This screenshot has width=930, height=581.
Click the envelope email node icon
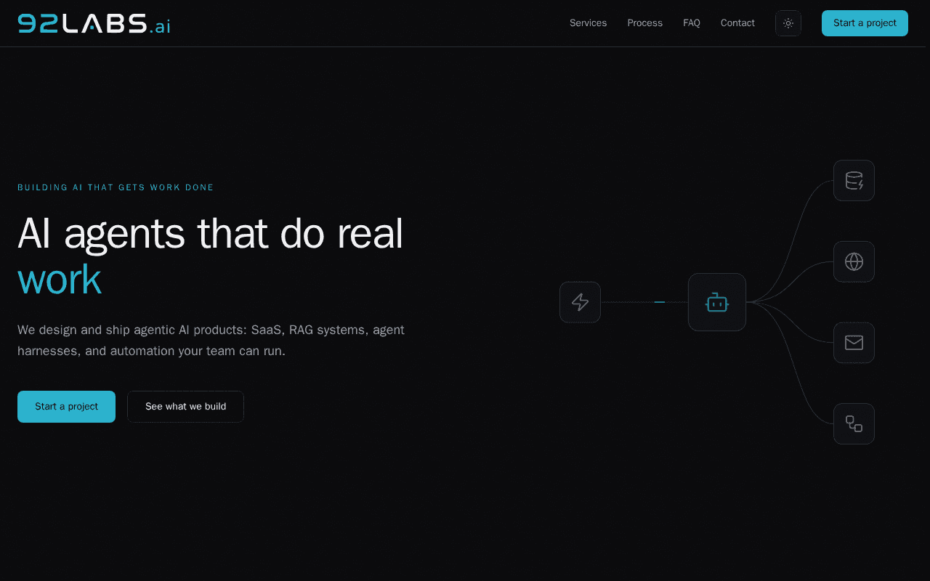pyautogui.click(x=854, y=343)
